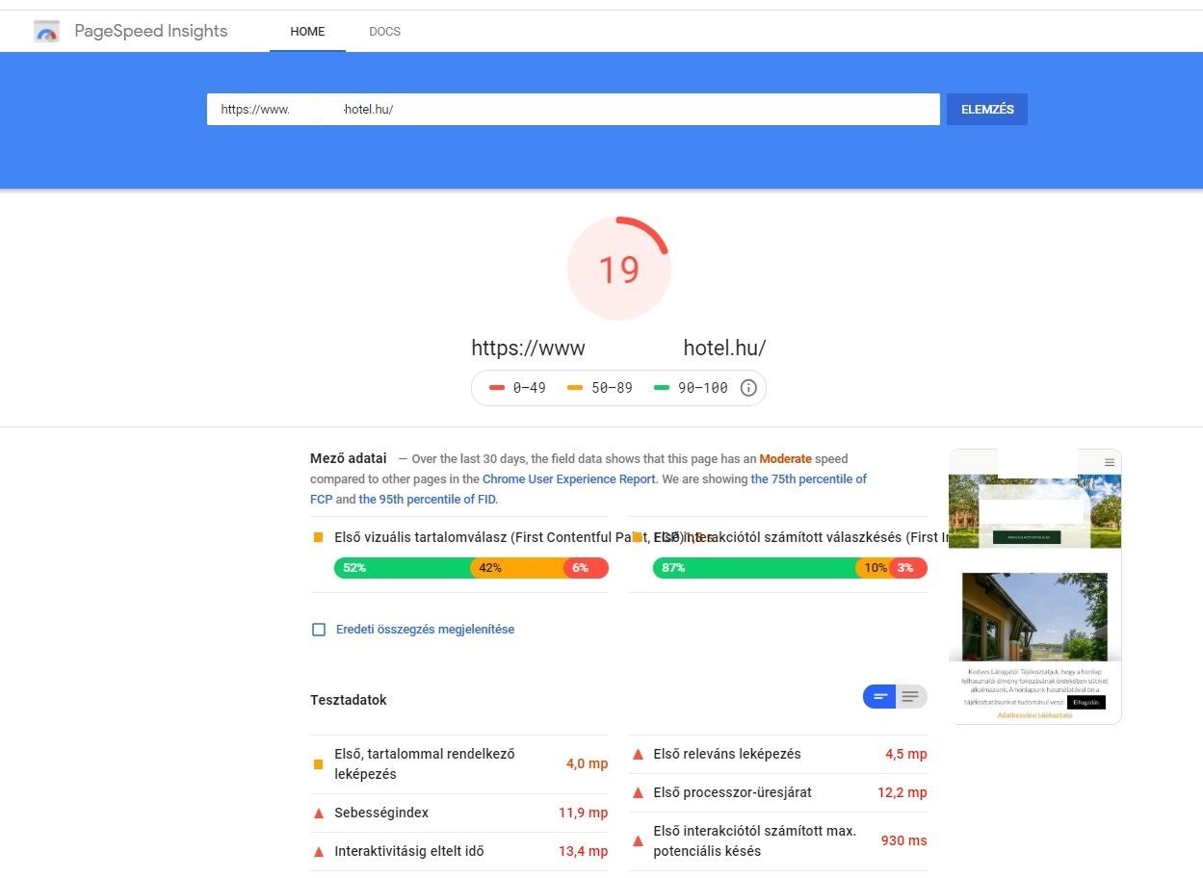This screenshot has width=1203, height=878.
Task: Open the DOCS tab
Action: coord(384,31)
